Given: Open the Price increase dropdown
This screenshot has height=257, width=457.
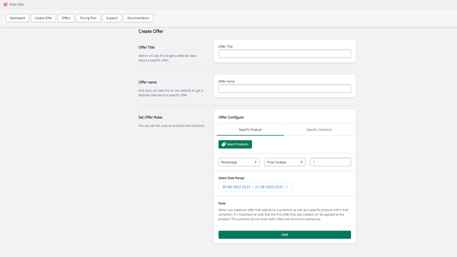Looking at the screenshot, I should click(285, 162).
